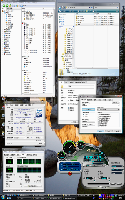This screenshot has height=200, width=125.
Task: Click EVEREST v4.00.976 root tree item
Action: 8,11
